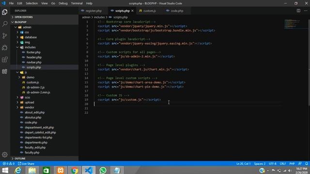Click the volume icon in system tray

point(290,171)
